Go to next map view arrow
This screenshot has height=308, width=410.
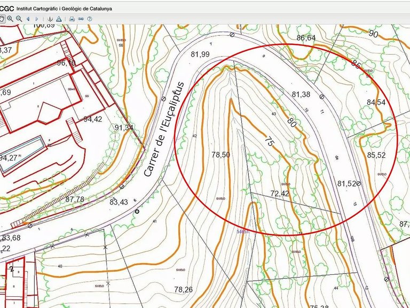pos(37,19)
